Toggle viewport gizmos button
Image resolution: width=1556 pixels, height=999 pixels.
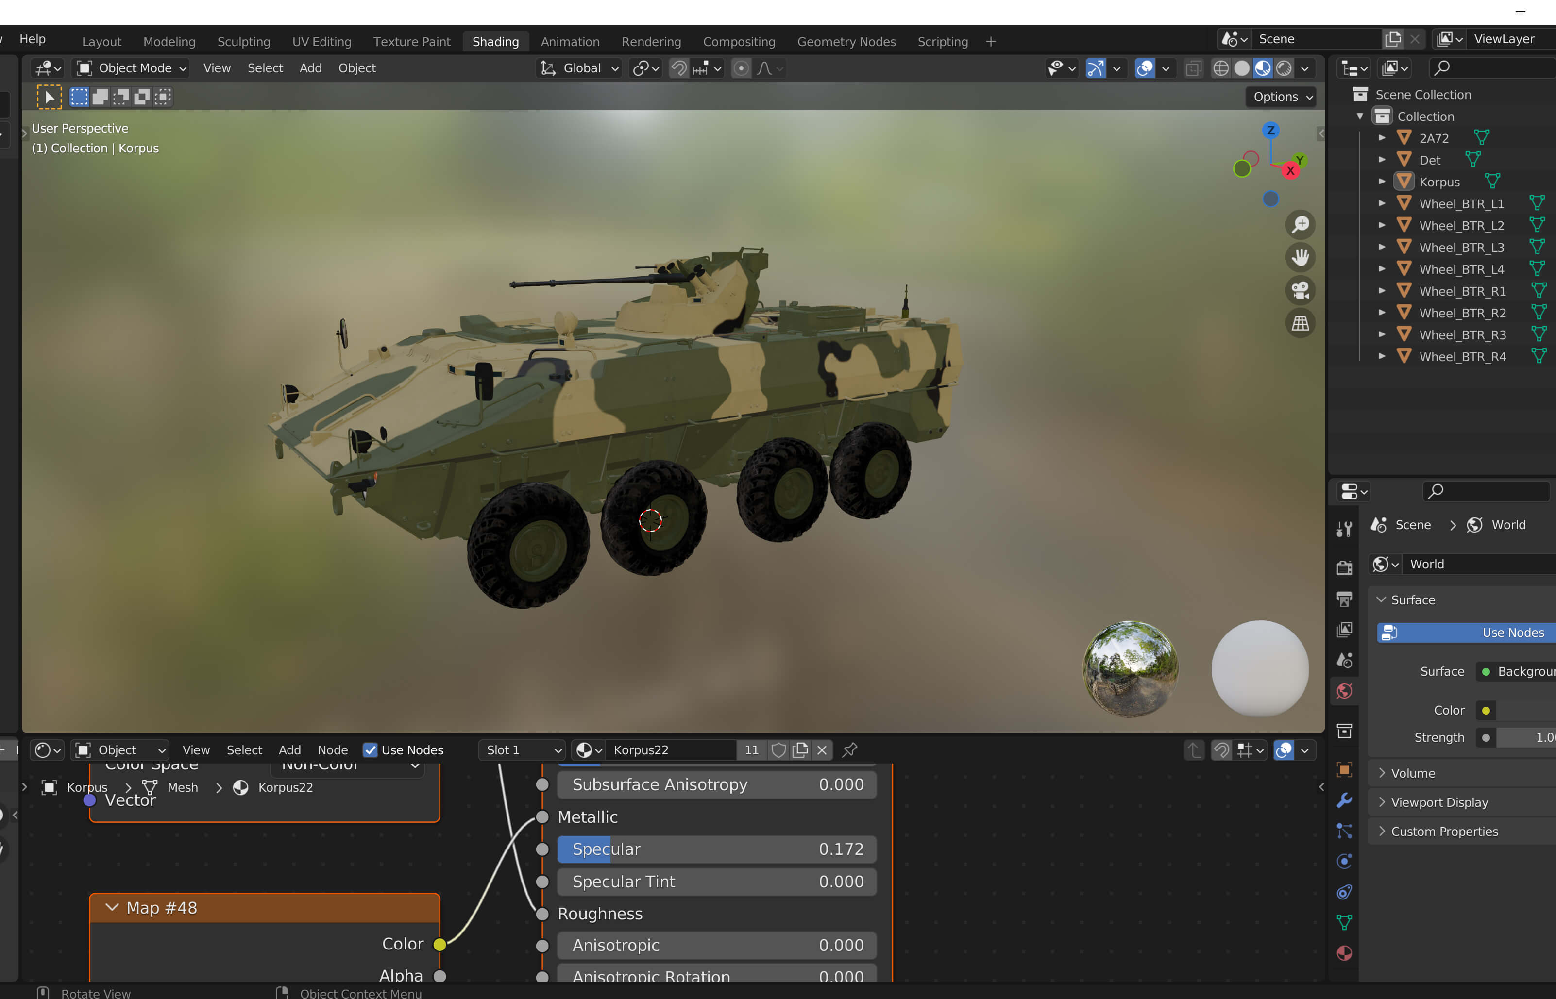pyautogui.click(x=1095, y=68)
